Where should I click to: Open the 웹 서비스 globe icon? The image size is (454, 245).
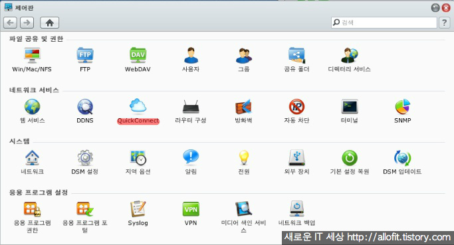point(32,107)
